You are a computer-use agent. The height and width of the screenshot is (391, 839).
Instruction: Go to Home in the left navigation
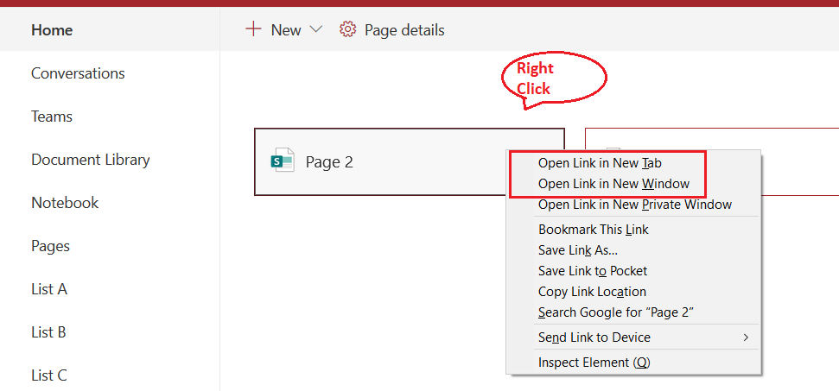52,30
